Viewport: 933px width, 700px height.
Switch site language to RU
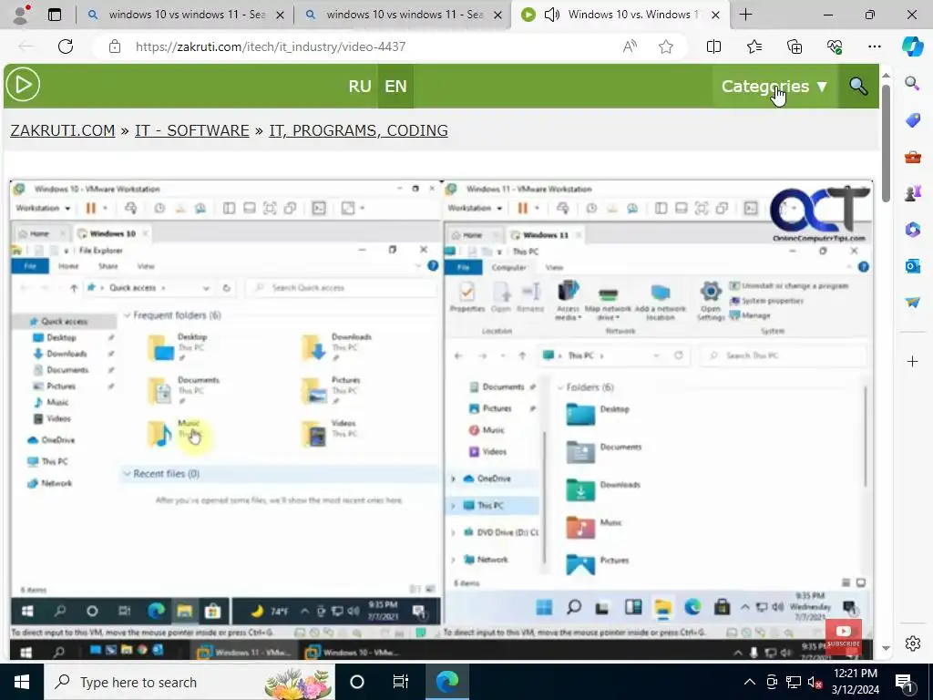point(359,87)
